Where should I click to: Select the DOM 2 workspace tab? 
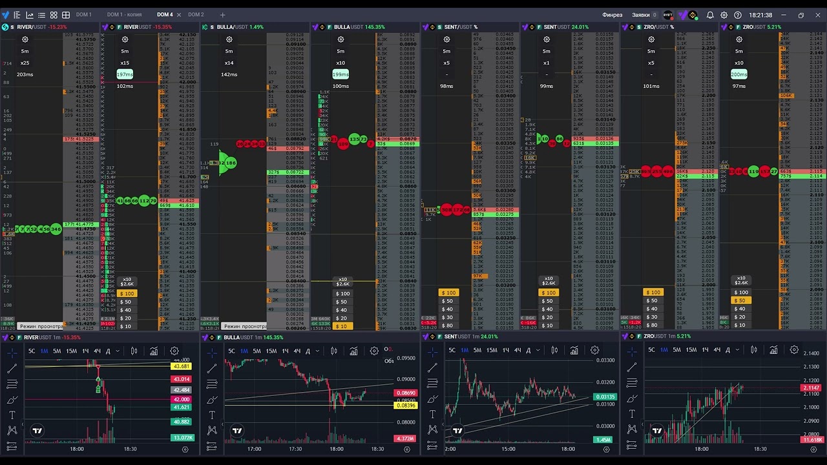coord(196,15)
